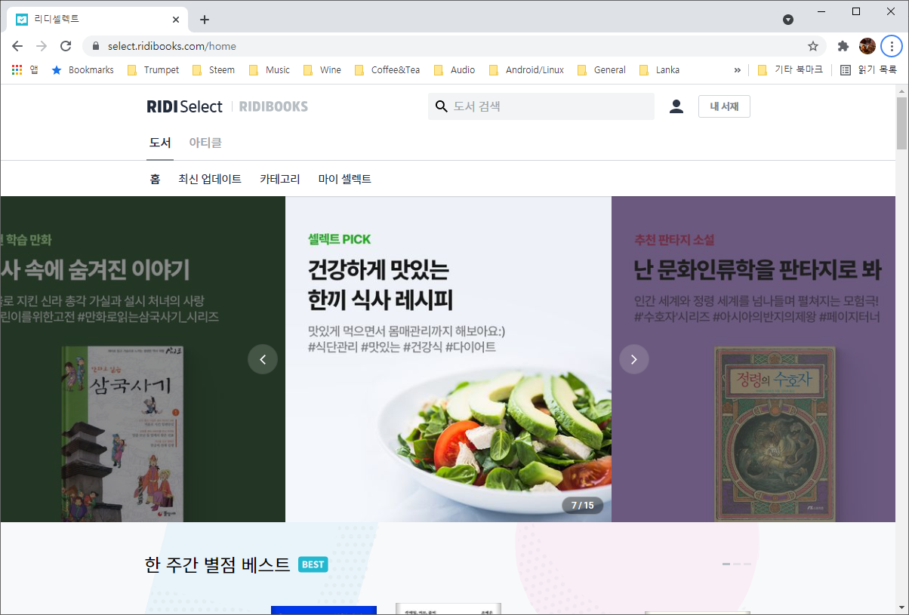Click the 7 / 15 slide counter
Viewport: 909px width, 615px height.
[583, 506]
